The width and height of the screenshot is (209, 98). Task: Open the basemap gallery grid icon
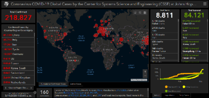click(x=145, y=12)
